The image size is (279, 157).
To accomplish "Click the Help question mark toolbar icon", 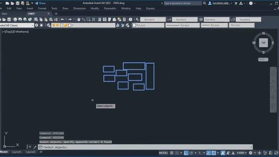I will coord(130,20).
